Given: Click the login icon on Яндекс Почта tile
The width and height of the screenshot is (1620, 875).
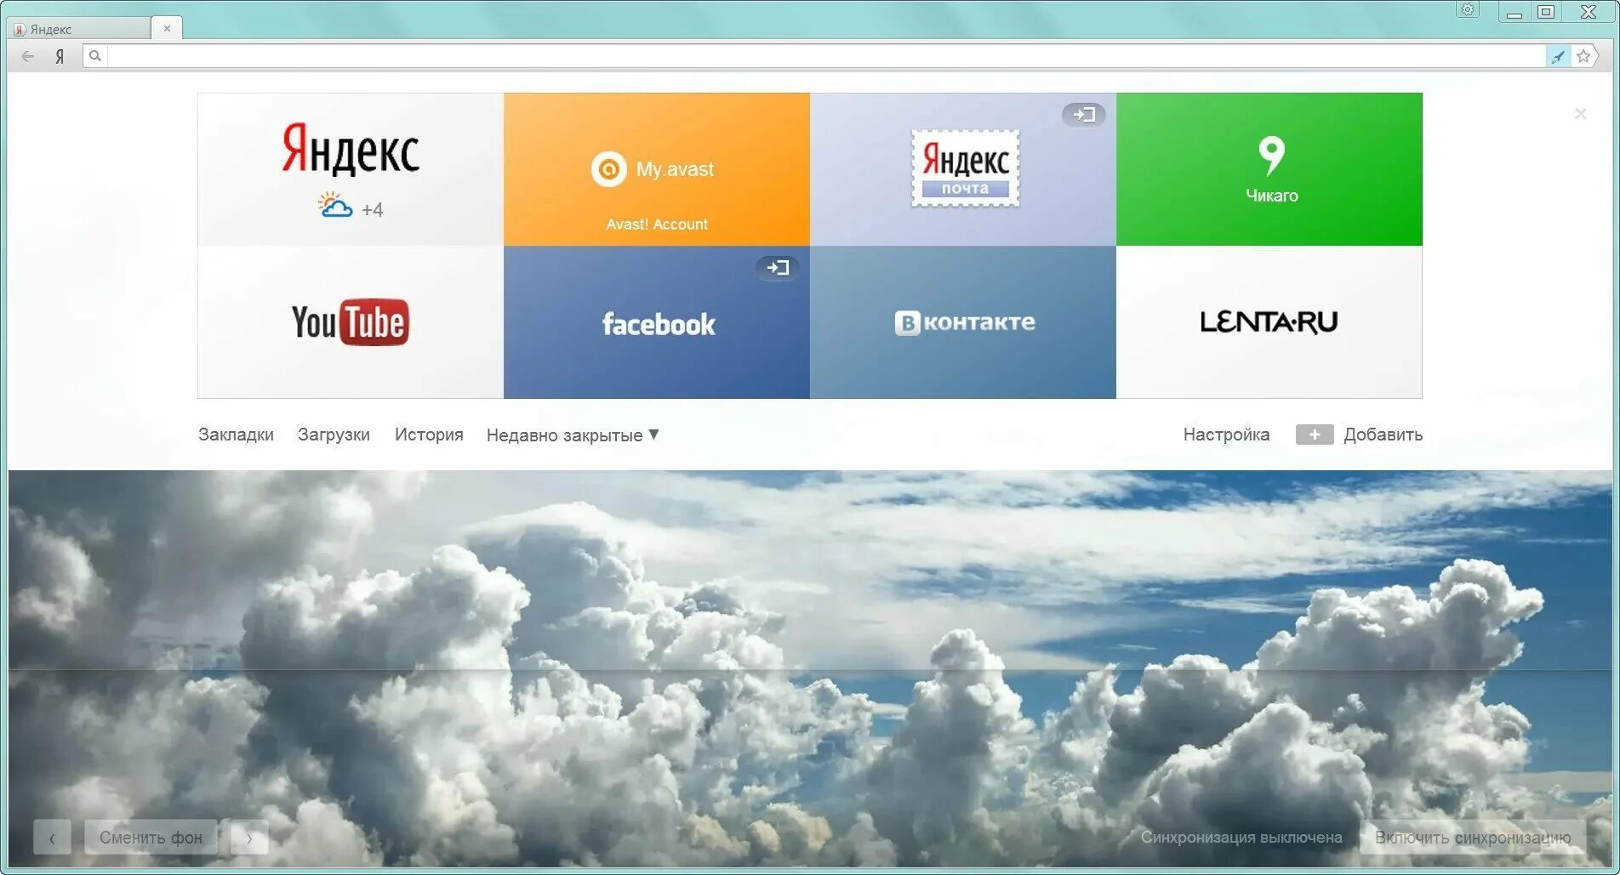Looking at the screenshot, I should [x=1083, y=114].
